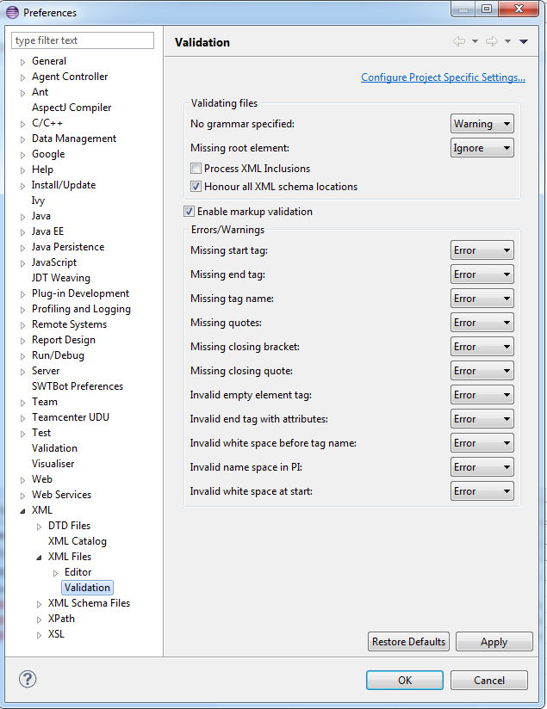Open Missing end tag severity dropdown
This screenshot has width=547, height=709.
[x=482, y=274]
